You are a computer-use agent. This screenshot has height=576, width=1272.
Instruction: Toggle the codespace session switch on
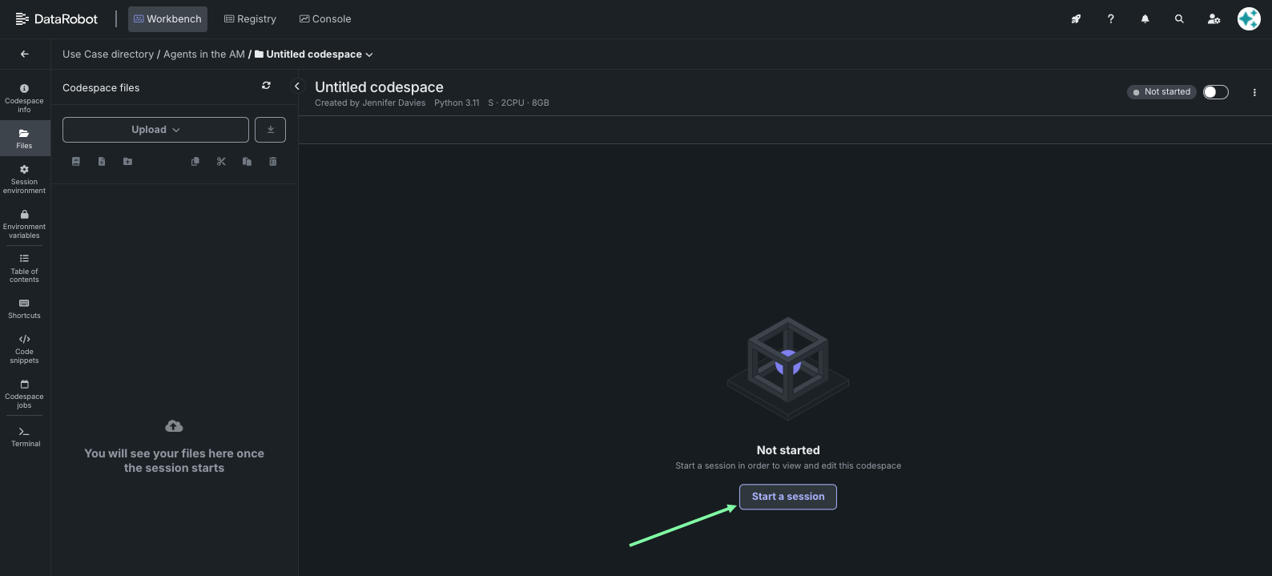(1215, 92)
